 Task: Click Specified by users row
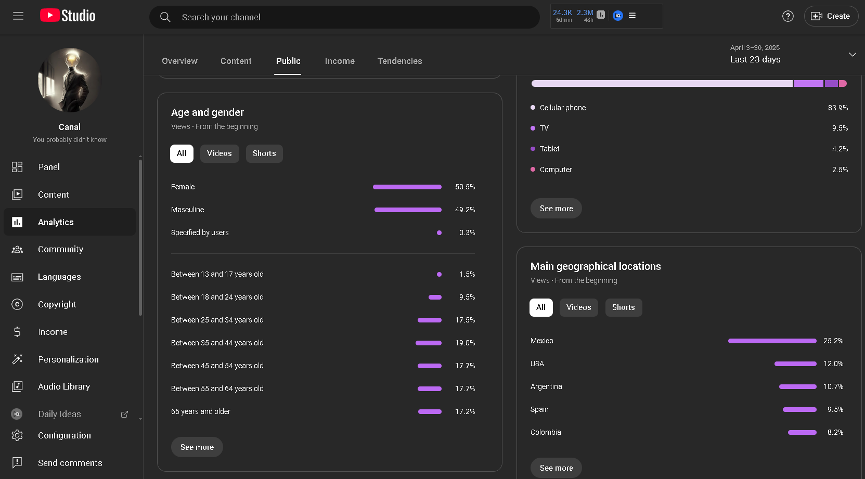click(x=323, y=232)
